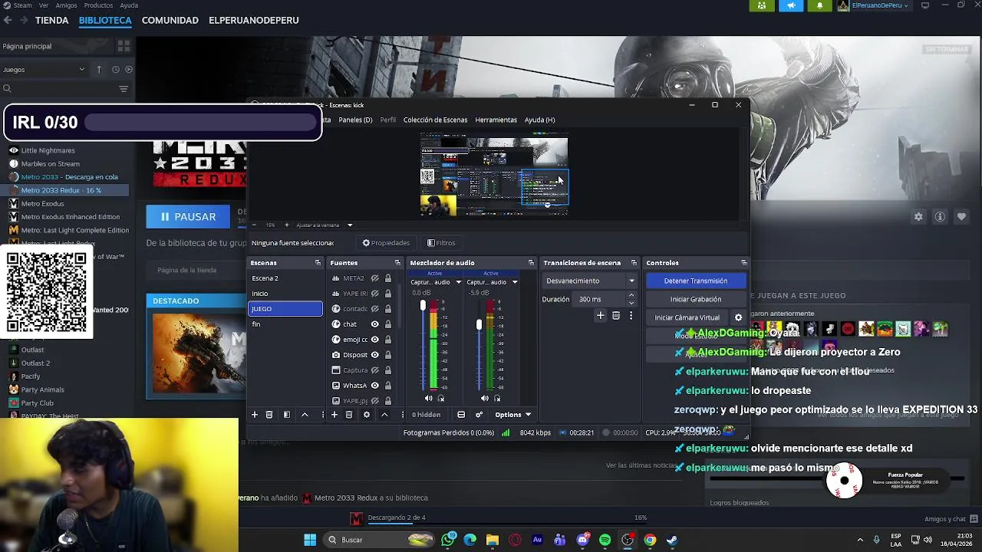
Task: Go to Steam COMUNIDAD tab
Action: [x=170, y=20]
